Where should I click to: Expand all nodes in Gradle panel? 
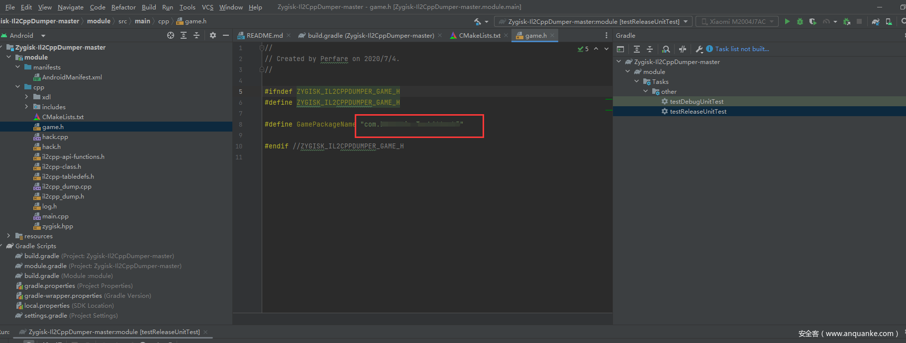pos(636,49)
